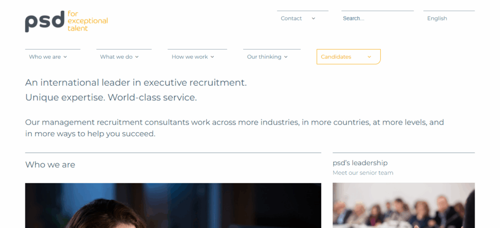Click the leadership team photo thumbnail
The height and width of the screenshot is (228, 500).
403,206
